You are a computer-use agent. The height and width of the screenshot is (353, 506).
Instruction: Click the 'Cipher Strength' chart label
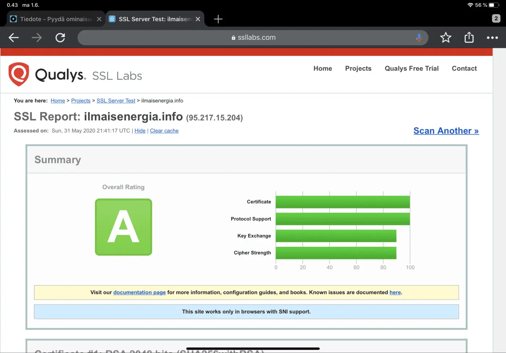[x=252, y=253]
